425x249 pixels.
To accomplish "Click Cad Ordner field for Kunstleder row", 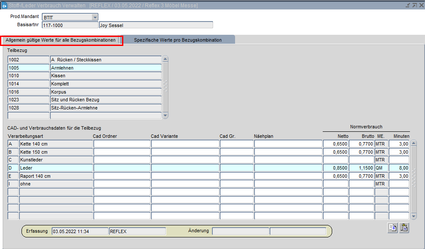I will click(x=122, y=160).
